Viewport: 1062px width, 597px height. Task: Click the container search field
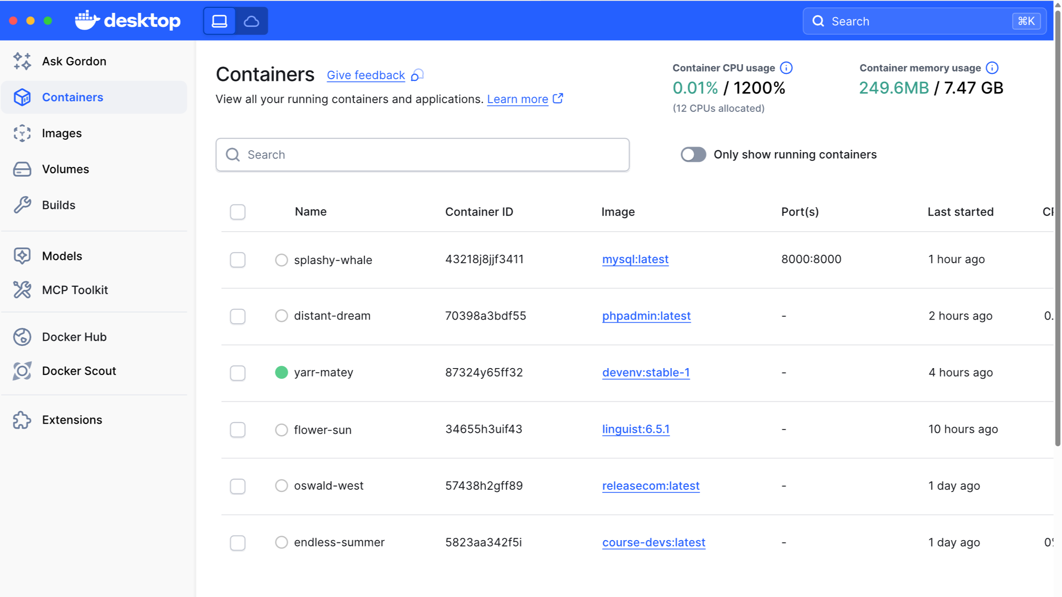pos(422,154)
